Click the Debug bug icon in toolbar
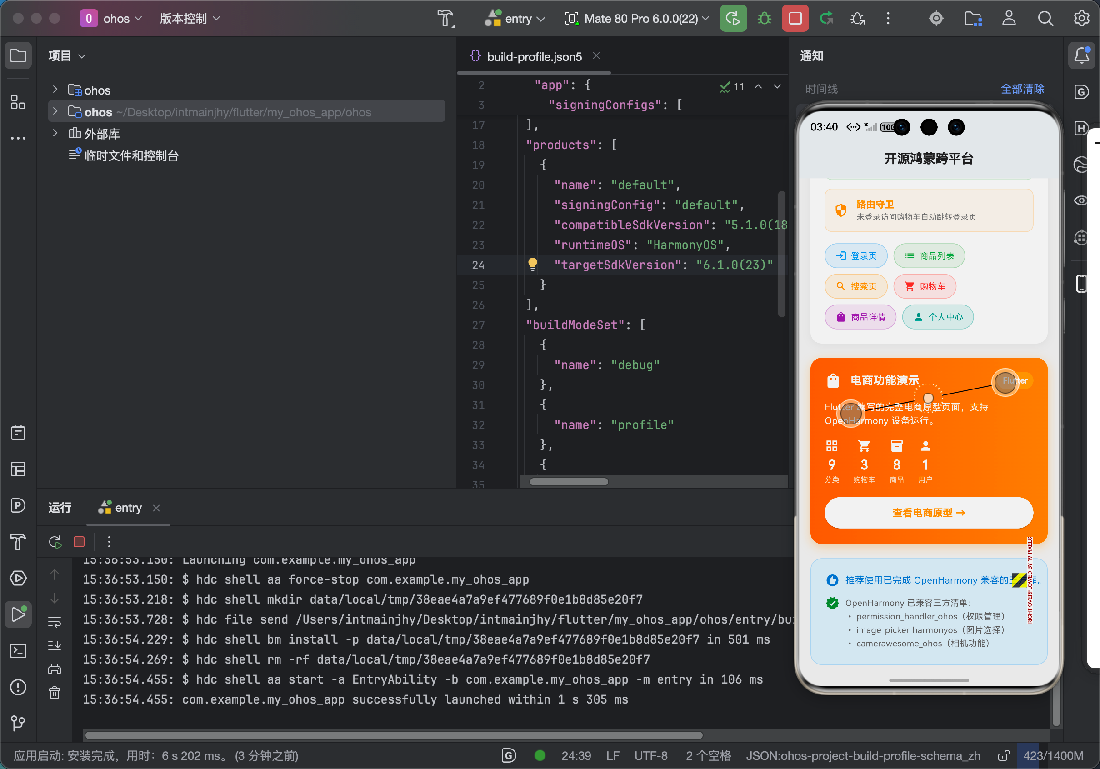The height and width of the screenshot is (769, 1100). pyautogui.click(x=764, y=19)
